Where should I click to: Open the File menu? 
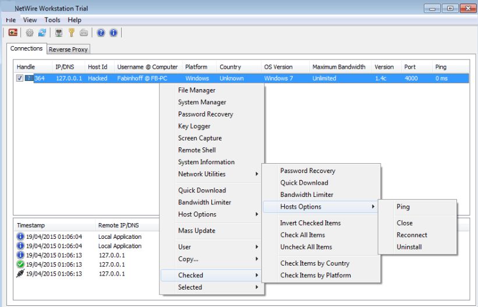pos(10,20)
